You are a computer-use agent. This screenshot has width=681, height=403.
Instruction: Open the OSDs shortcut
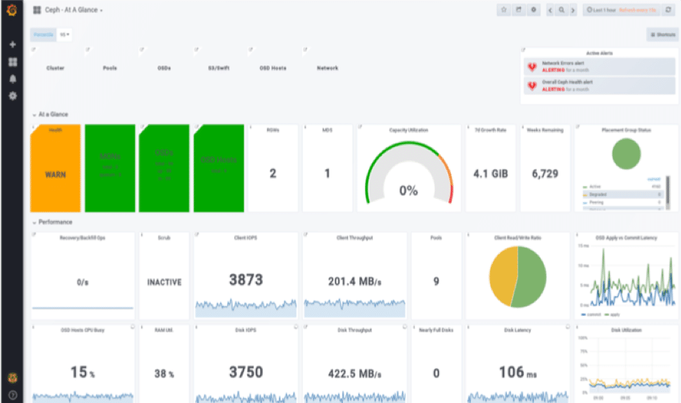(164, 68)
